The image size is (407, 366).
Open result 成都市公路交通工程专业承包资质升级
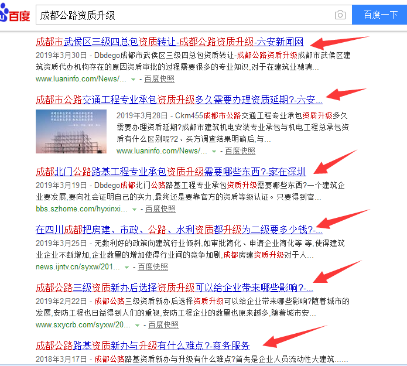pos(179,100)
